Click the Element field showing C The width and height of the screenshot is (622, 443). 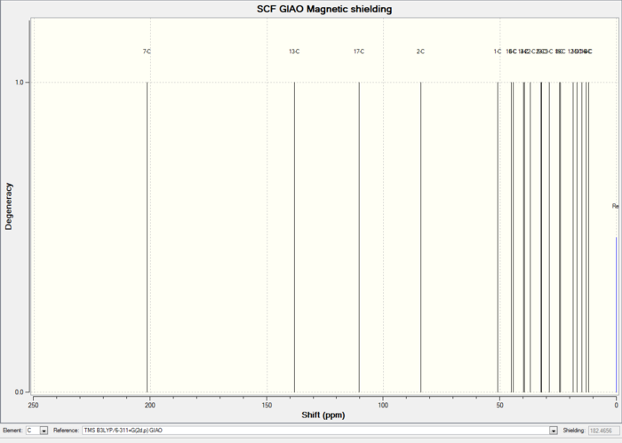(x=37, y=431)
